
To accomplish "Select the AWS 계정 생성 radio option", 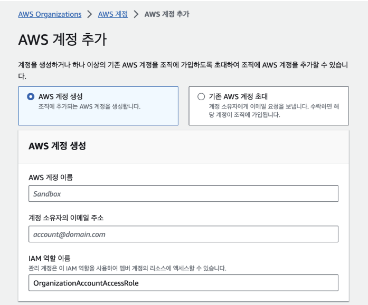I will pos(31,96).
